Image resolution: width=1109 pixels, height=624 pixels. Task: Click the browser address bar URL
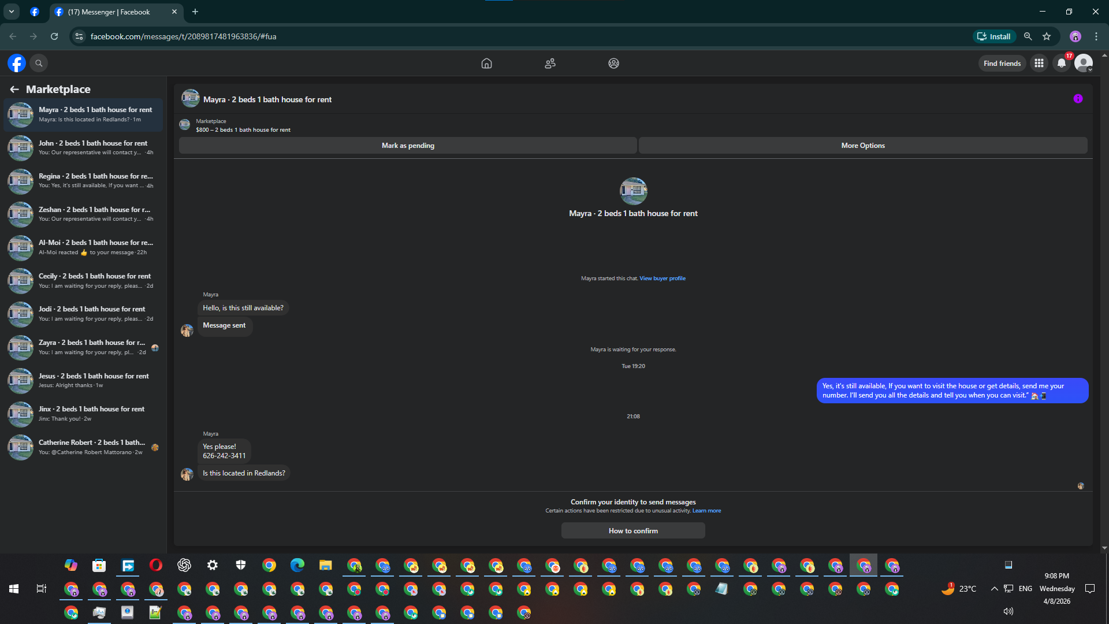(183, 36)
